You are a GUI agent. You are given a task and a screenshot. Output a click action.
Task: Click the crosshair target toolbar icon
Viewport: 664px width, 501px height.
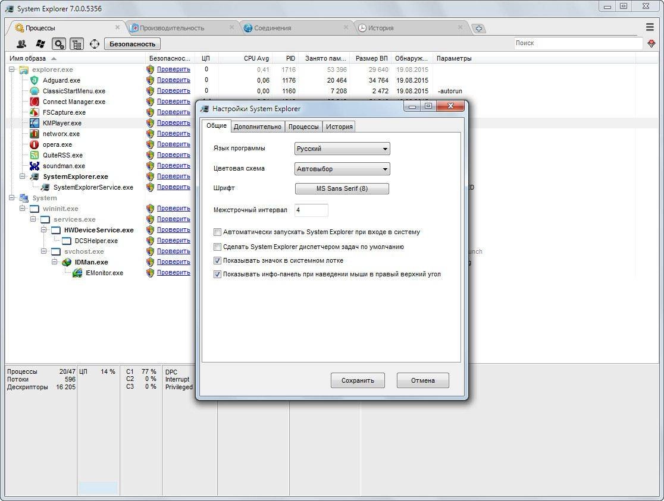point(95,43)
